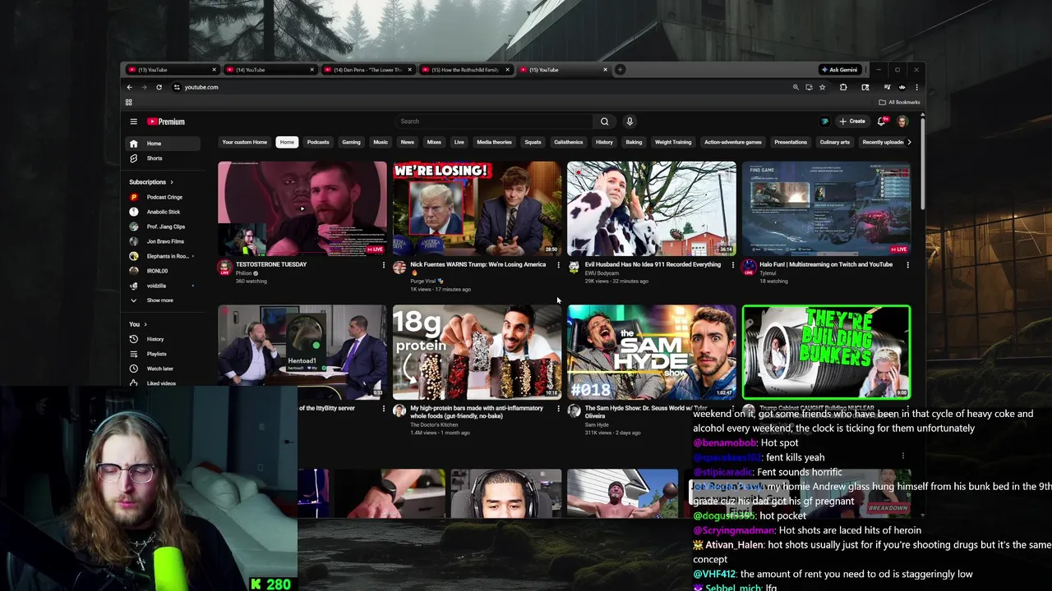Click the YouTube Premium logo
This screenshot has width=1052, height=591.
[166, 121]
